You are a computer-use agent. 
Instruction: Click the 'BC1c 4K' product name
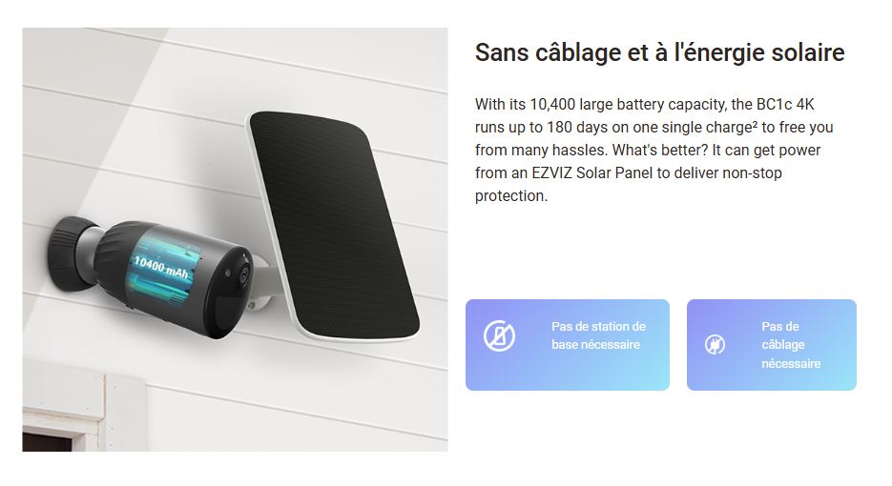click(x=785, y=105)
